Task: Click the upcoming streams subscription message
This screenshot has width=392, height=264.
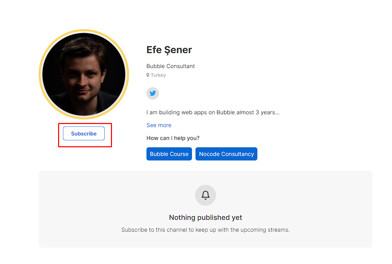Action: coord(206,230)
